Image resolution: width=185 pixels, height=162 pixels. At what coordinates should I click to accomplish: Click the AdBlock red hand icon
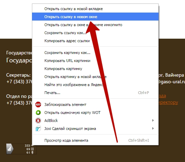point(38,121)
